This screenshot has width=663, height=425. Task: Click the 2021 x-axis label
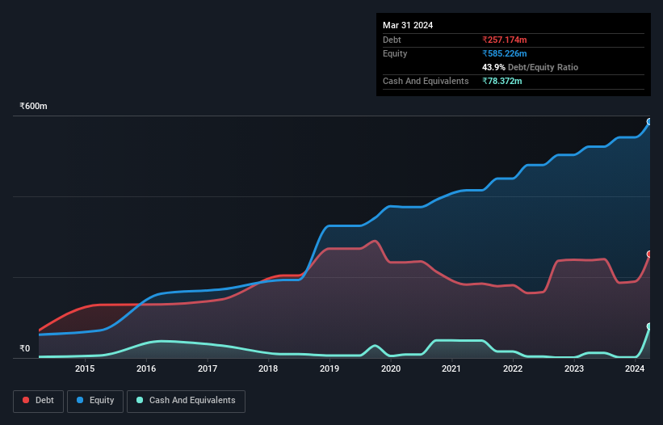pyautogui.click(x=451, y=368)
